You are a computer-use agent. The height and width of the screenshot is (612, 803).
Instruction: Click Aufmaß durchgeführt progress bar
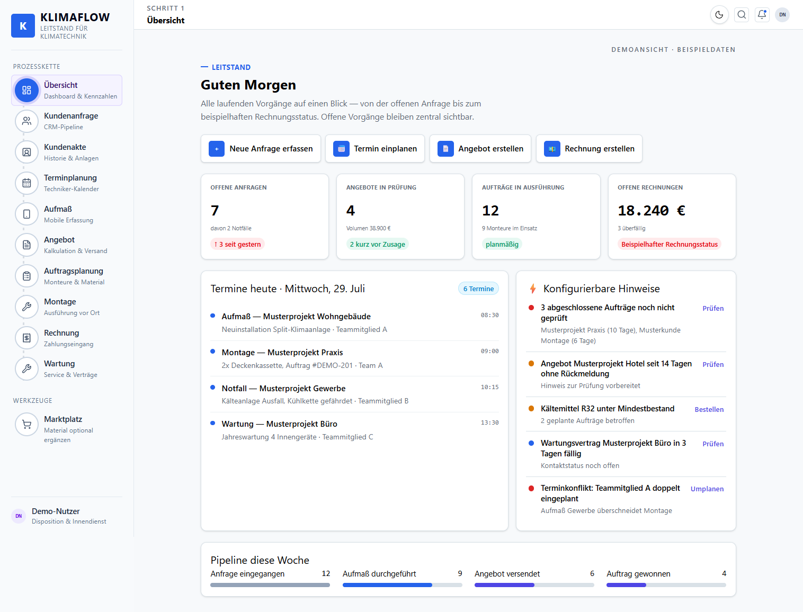point(402,585)
